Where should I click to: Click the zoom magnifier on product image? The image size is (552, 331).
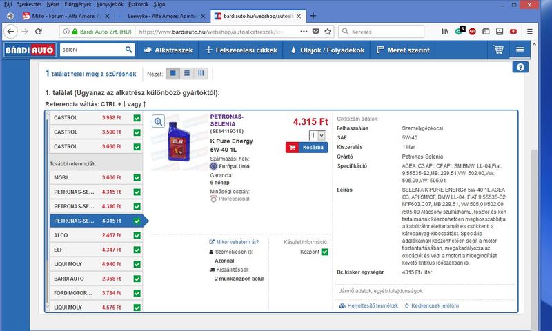click(x=158, y=121)
